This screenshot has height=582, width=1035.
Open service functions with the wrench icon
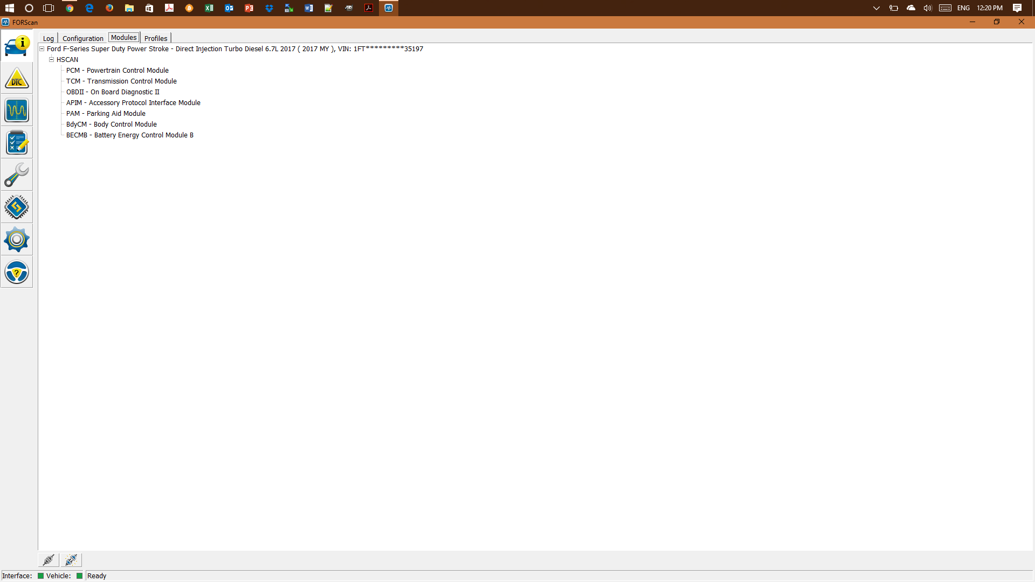click(17, 175)
